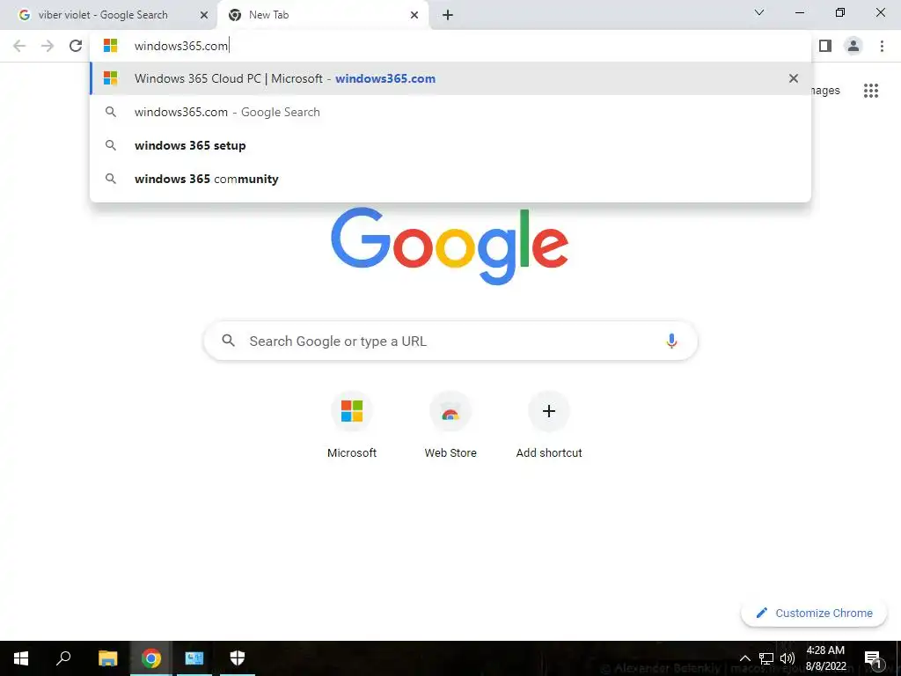Open taskbar search magnifier
The image size is (901, 676).
coord(63,658)
